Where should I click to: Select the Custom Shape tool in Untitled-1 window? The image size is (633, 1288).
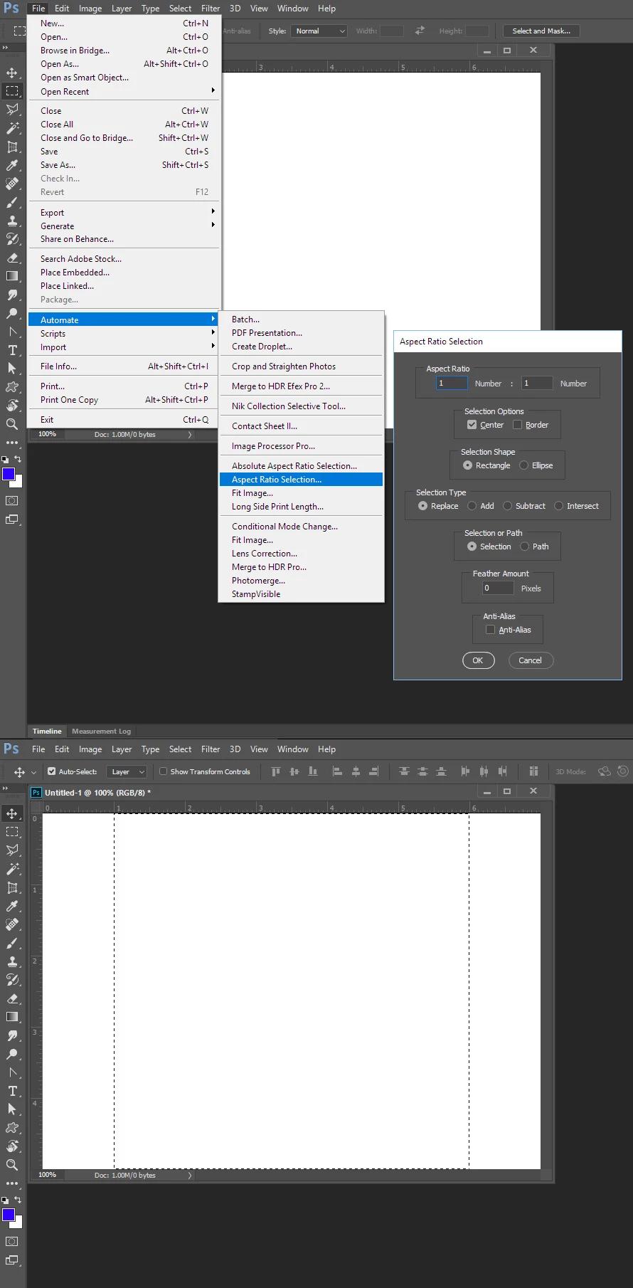click(x=12, y=1128)
